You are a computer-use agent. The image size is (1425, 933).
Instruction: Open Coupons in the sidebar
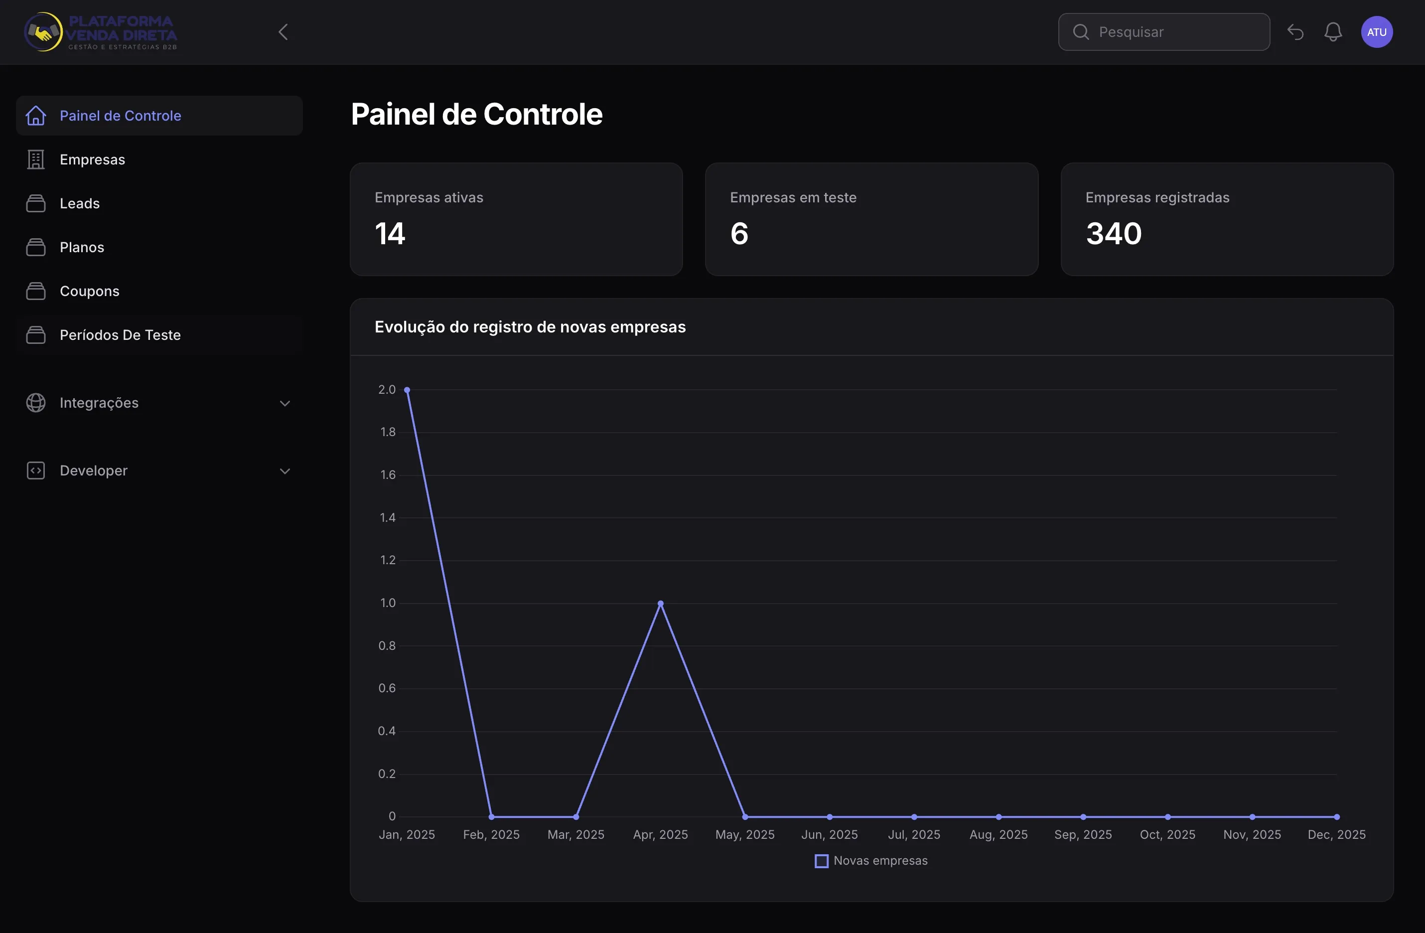point(159,291)
